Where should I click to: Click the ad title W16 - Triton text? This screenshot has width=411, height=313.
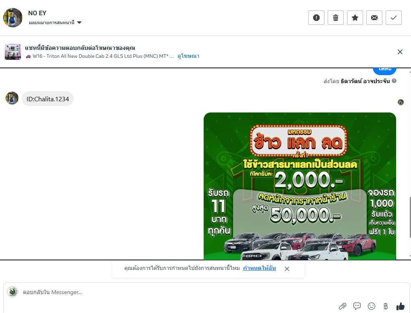tap(103, 56)
